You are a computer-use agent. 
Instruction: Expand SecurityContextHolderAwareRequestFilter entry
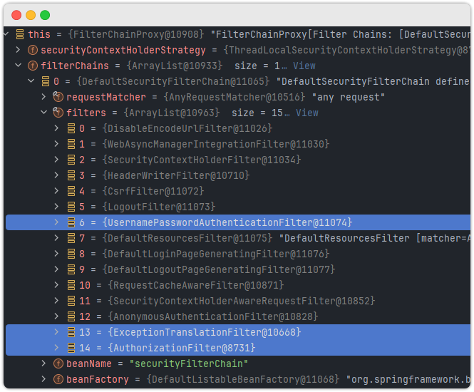tap(56, 301)
